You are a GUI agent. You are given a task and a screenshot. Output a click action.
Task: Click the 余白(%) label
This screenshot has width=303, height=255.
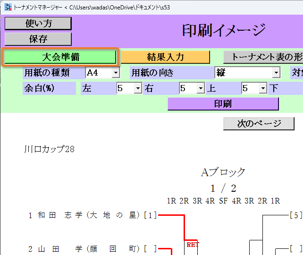click(39, 88)
